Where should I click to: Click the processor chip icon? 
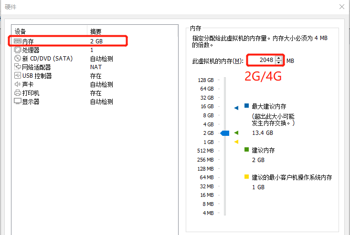[17, 50]
